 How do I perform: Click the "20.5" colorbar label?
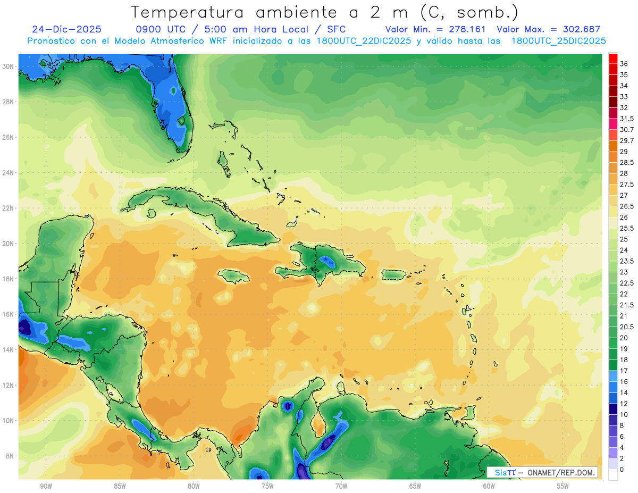[627, 327]
